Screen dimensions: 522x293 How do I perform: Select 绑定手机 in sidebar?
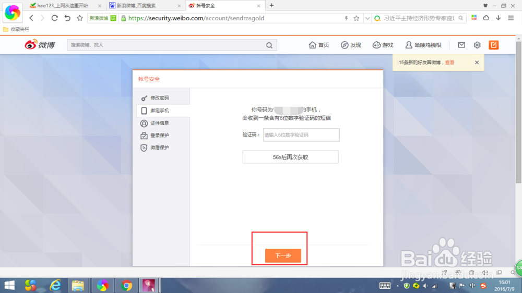(163, 111)
